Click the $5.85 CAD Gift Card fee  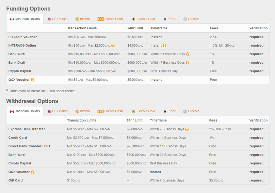216,180
